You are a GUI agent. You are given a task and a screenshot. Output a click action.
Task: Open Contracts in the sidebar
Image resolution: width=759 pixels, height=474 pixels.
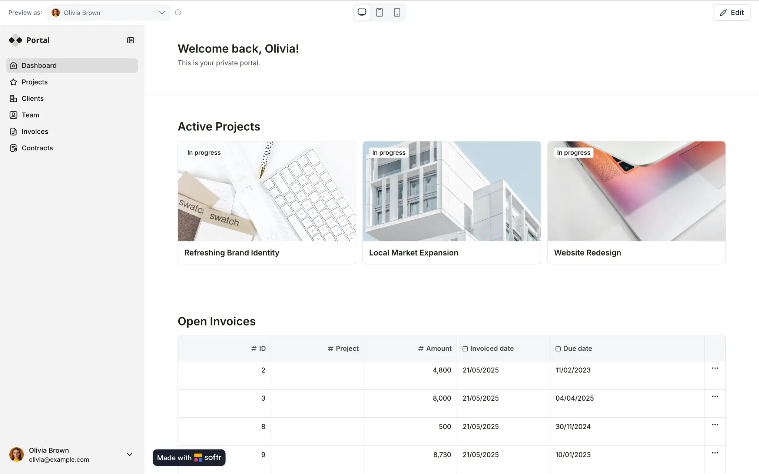tap(72, 148)
